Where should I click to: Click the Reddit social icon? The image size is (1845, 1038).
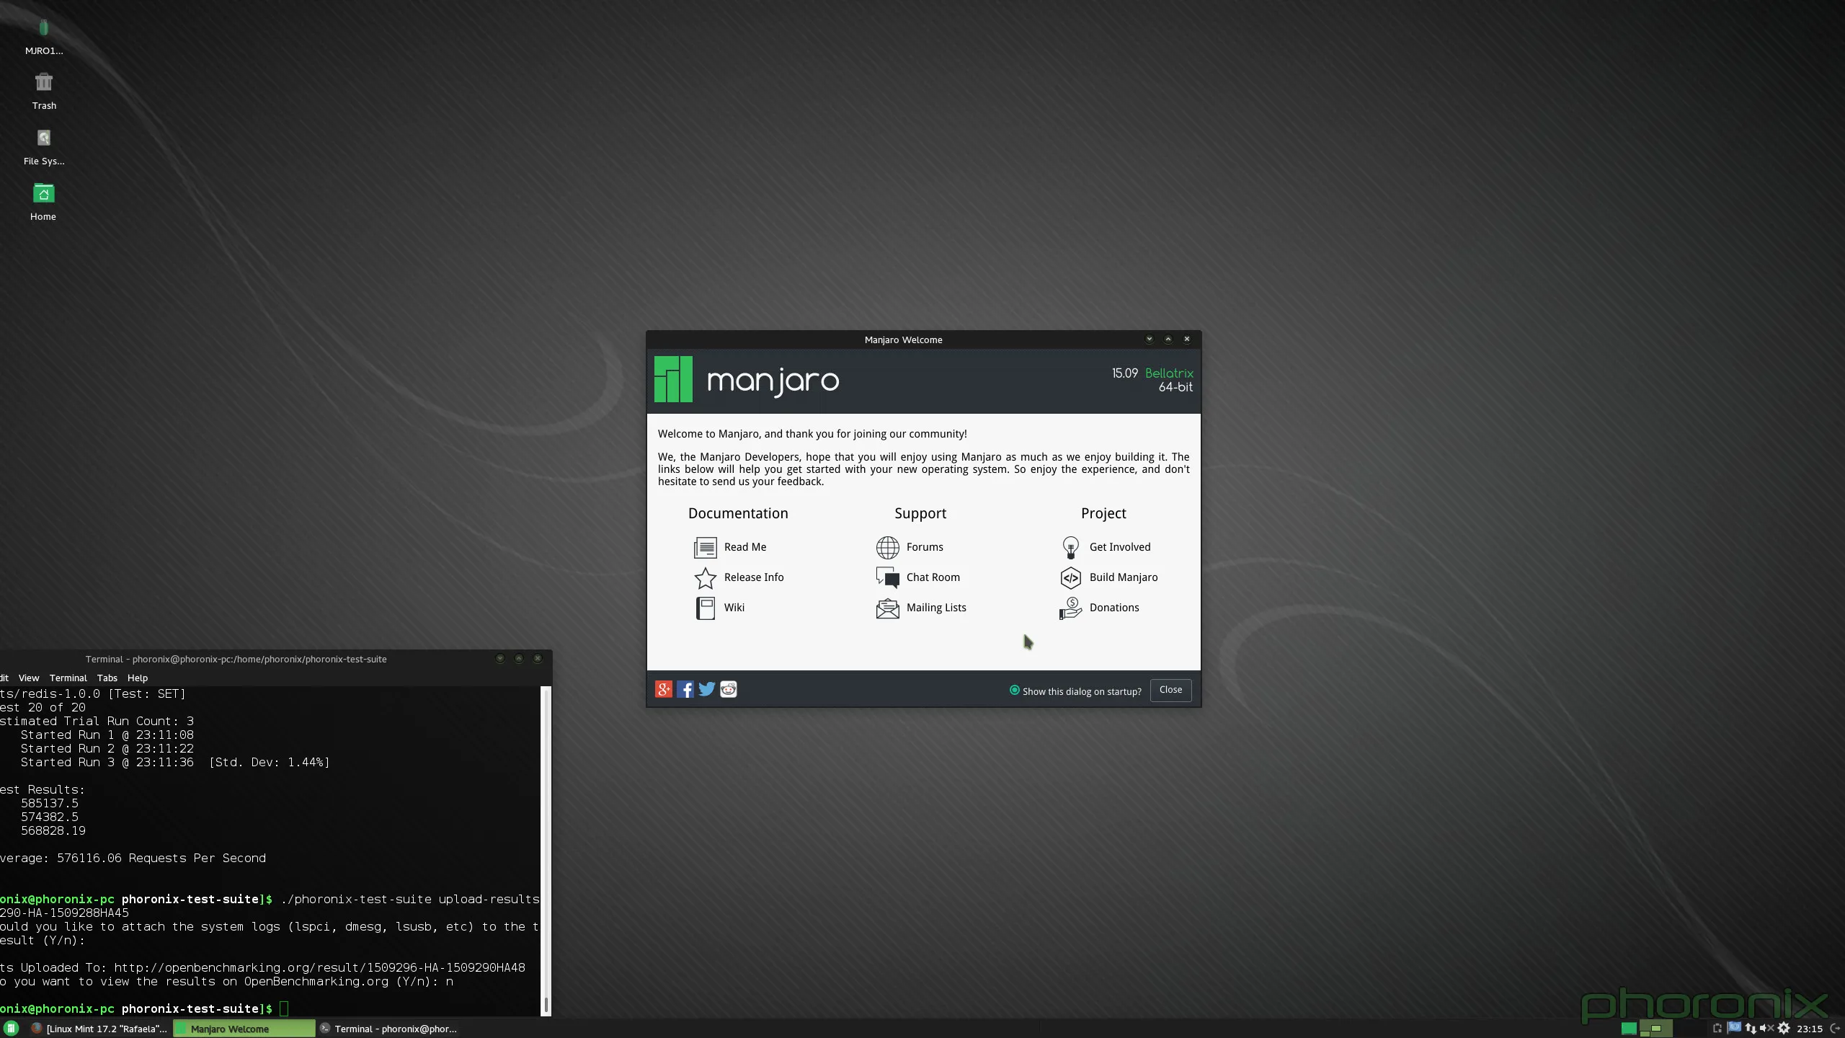click(x=729, y=690)
